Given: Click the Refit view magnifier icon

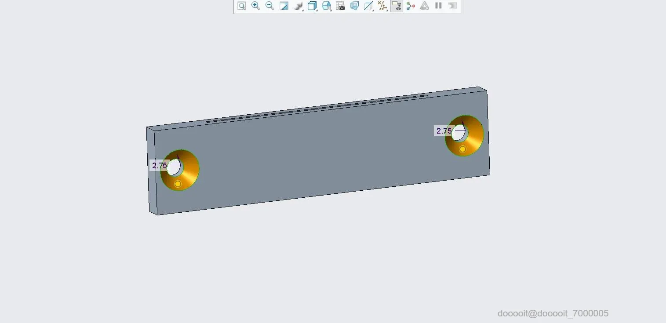Looking at the screenshot, I should (241, 6).
